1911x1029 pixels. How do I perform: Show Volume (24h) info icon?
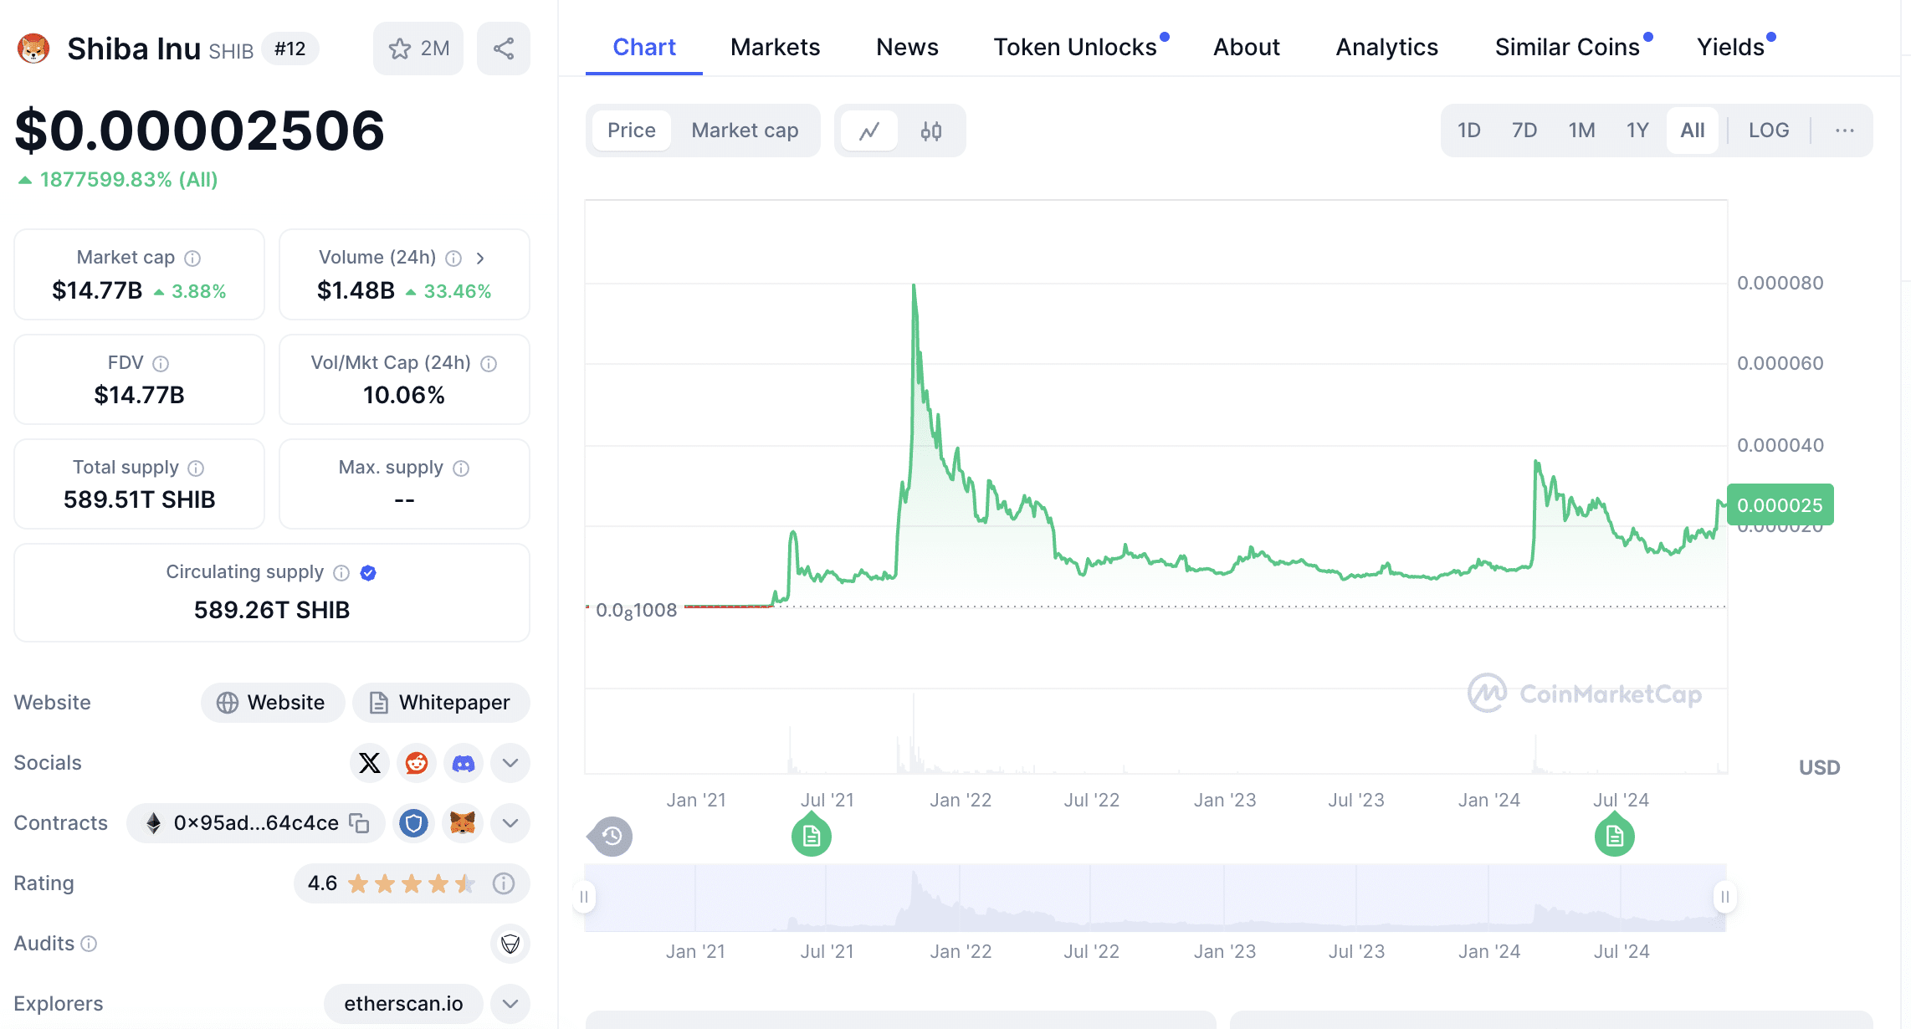click(x=453, y=258)
